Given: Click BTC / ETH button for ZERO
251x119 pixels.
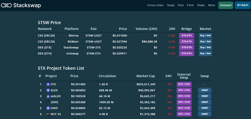Looking at the screenshot, I should (x=184, y=102).
